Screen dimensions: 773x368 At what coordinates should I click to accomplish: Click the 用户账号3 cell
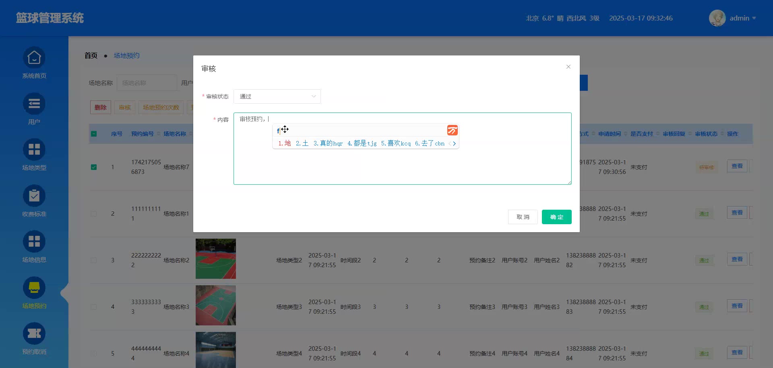515,307
